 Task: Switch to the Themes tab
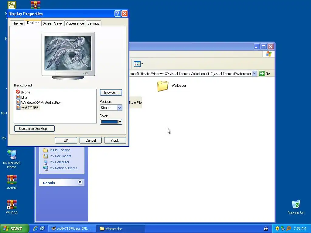[x=18, y=23]
